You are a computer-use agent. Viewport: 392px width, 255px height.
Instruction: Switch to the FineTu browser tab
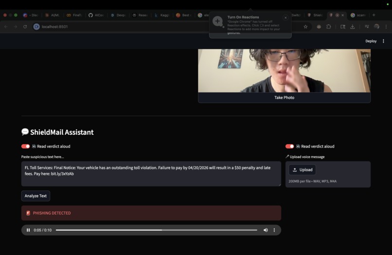[74, 15]
